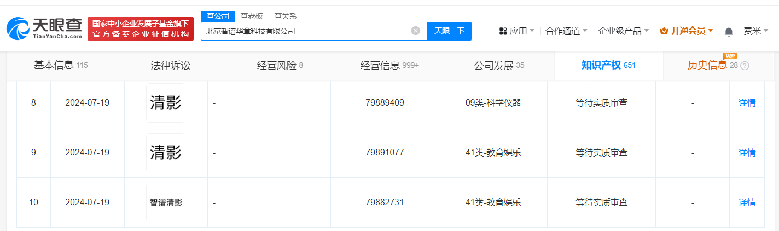This screenshot has width=779, height=231.
Task: Open the 清影 trademark image in row 8
Action: click(166, 103)
